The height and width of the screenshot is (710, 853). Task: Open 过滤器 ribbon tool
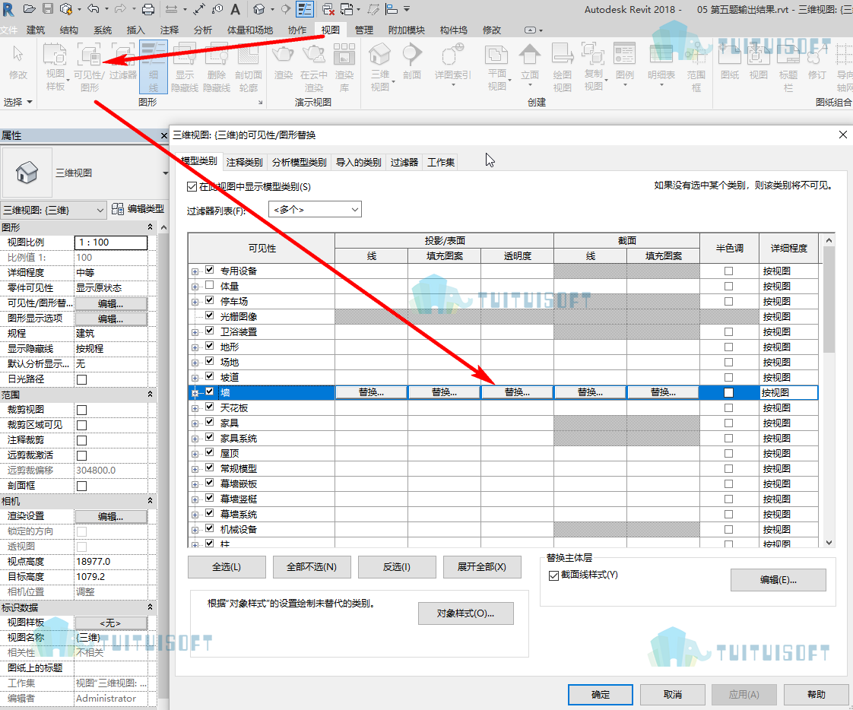(x=123, y=60)
